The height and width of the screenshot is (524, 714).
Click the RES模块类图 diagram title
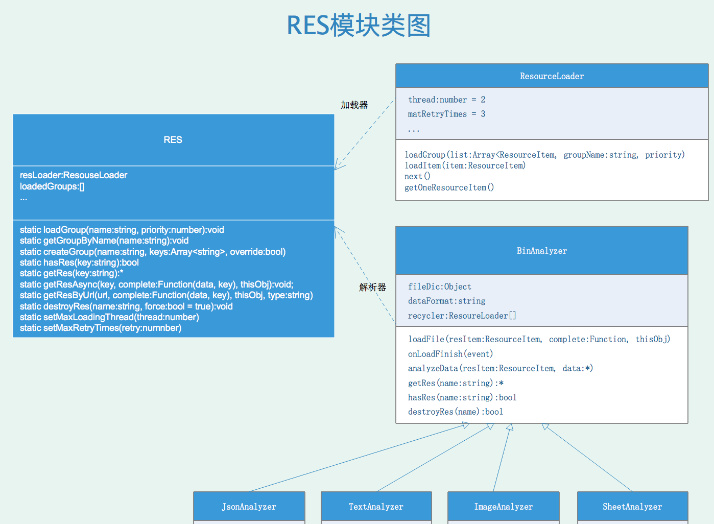359,26
